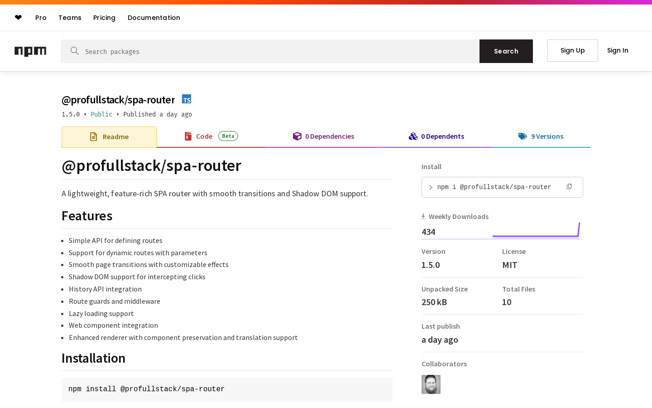652x408 pixels.
Task: Click the chevron prompt in the install box
Action: 431,187
